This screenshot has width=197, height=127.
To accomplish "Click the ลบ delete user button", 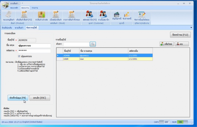I will click(182, 44).
